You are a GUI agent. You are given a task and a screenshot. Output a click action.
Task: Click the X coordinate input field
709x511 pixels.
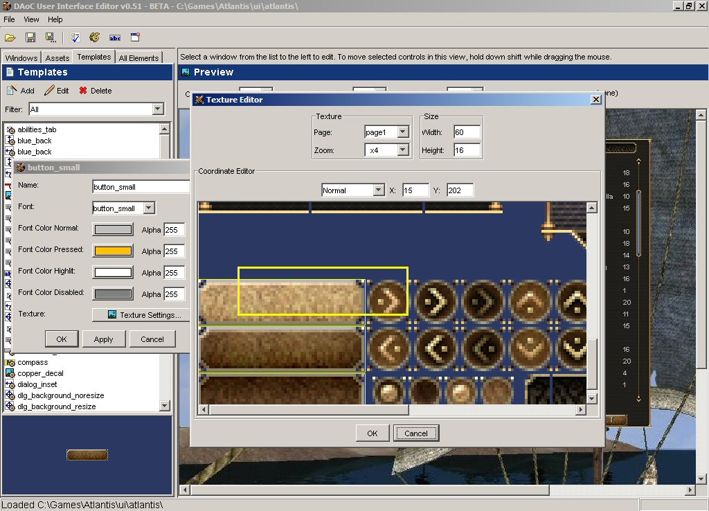[415, 190]
